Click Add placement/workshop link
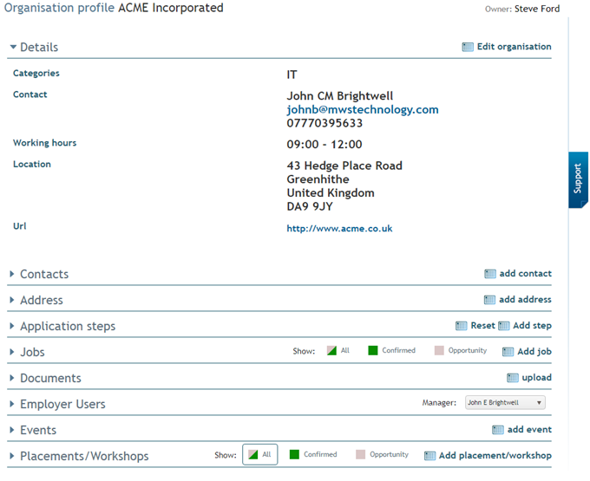This screenshot has height=481, width=590. [495, 456]
